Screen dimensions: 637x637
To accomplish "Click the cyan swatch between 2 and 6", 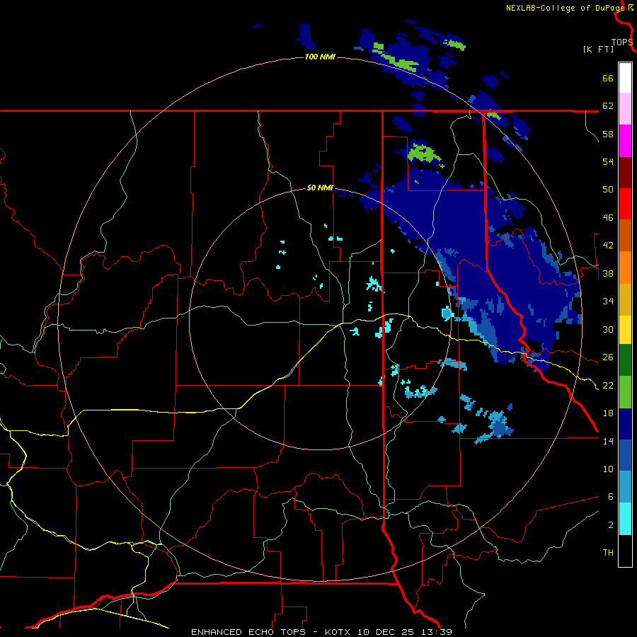I will point(625,519).
